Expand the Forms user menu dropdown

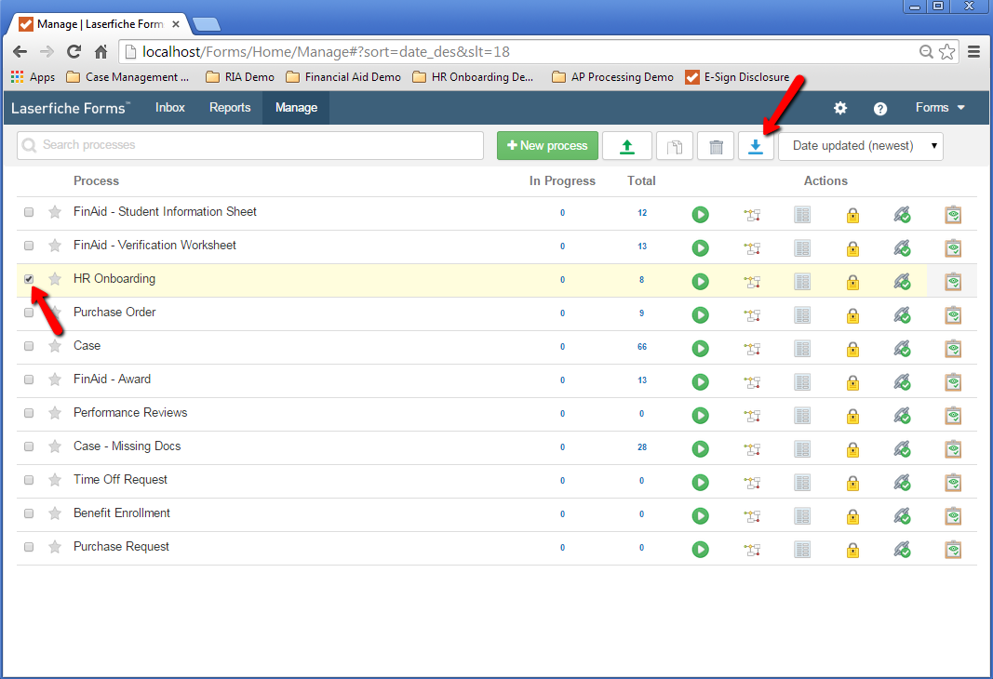(x=940, y=108)
